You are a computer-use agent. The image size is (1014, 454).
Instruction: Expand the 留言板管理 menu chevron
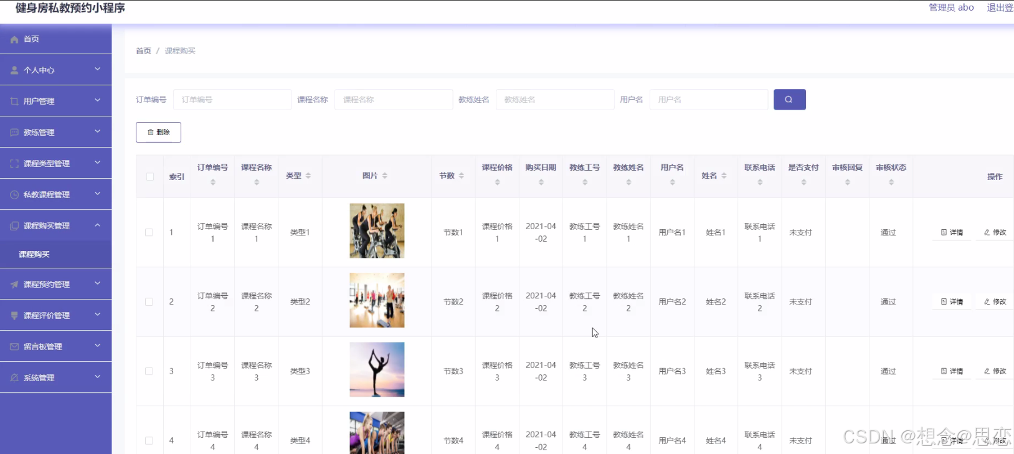pyautogui.click(x=98, y=346)
